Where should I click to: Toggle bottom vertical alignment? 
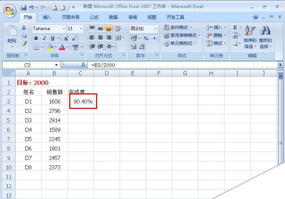[x=109, y=29]
